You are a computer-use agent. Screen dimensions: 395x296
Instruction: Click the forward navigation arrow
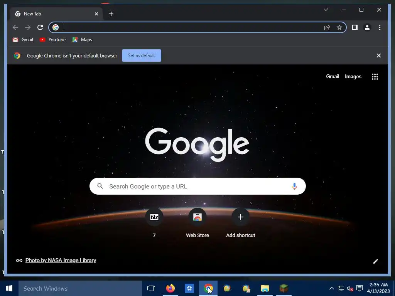tap(28, 27)
